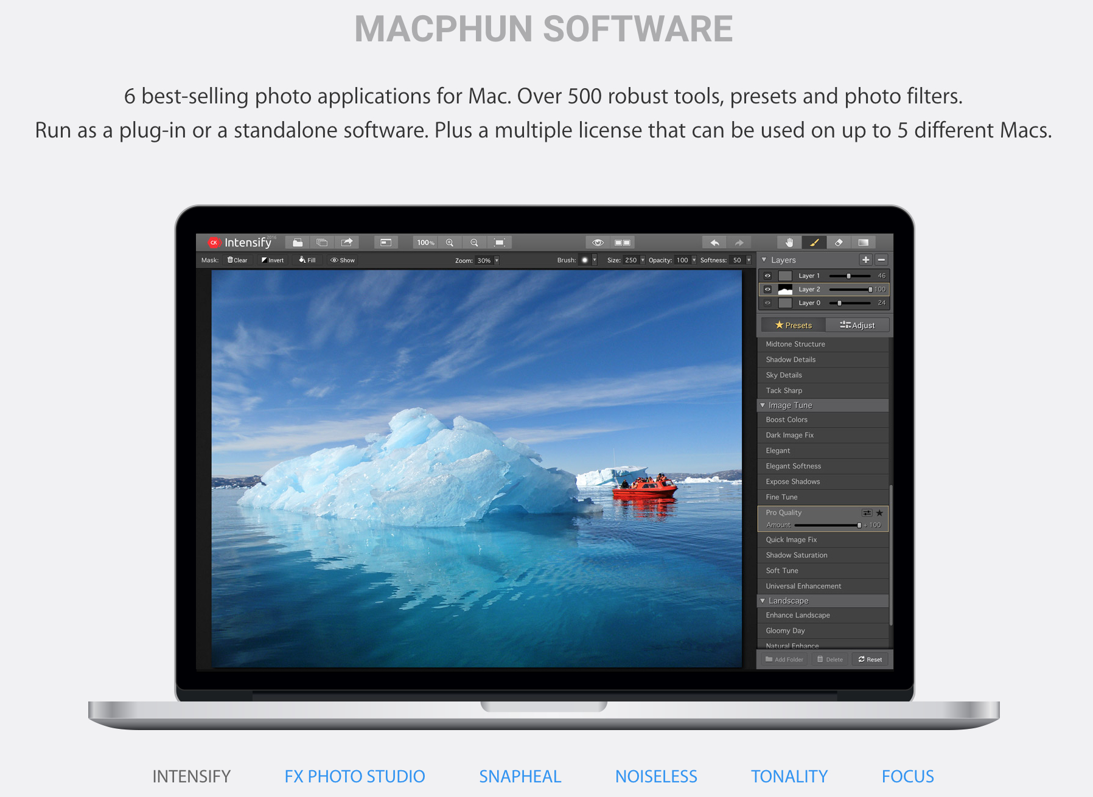Hide Layer 1 with eye icon
The image size is (1093, 797).
[767, 276]
